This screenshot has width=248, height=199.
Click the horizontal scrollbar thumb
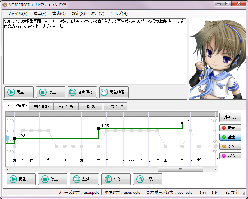coord(180,170)
